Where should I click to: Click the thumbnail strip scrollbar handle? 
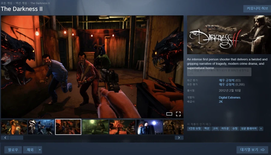point(17,138)
